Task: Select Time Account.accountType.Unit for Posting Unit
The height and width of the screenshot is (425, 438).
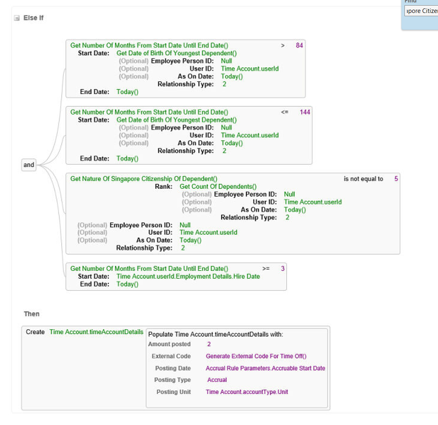Action: tap(247, 392)
